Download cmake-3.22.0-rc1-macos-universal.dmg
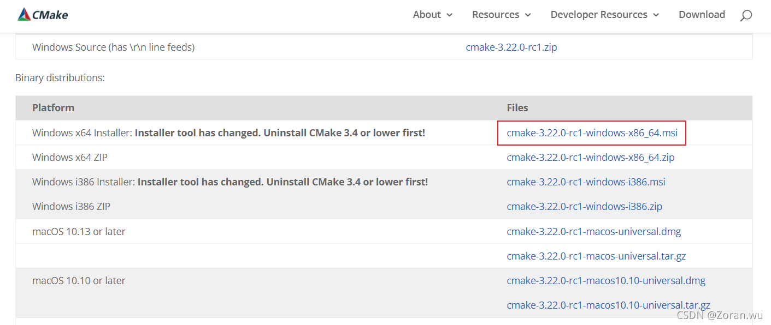The height and width of the screenshot is (325, 771). click(594, 232)
